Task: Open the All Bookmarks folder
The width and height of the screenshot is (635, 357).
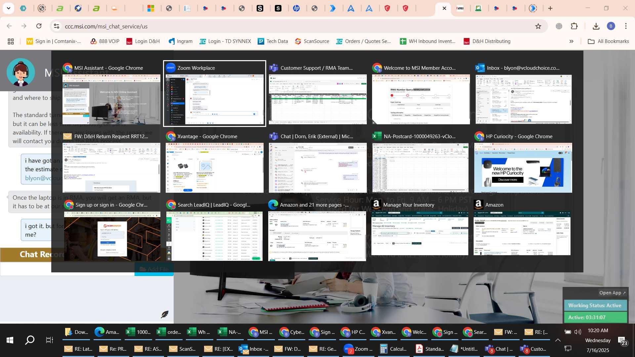Action: coord(608,41)
